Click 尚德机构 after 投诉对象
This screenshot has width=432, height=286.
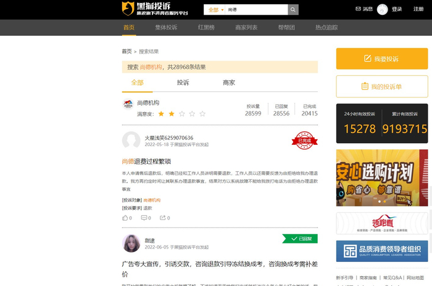pos(152,200)
